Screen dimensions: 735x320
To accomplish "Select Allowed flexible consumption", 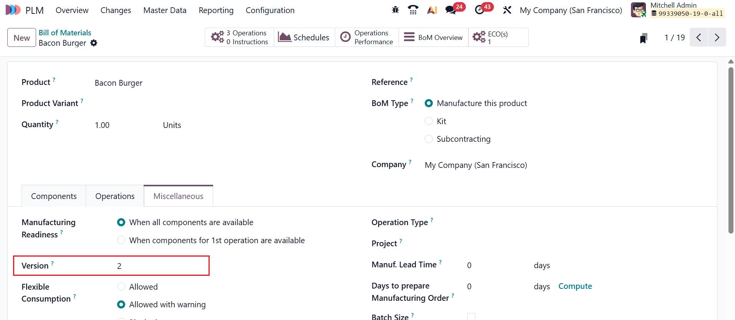I will 121,287.
